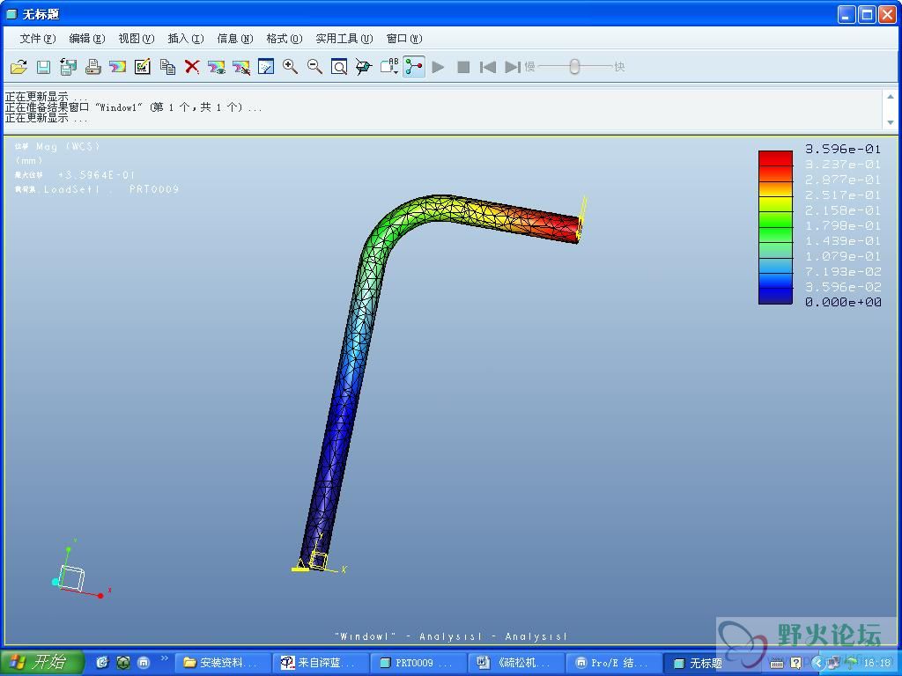Screen dimensions: 902x676
Task: Click the step back animation button
Action: [x=488, y=67]
